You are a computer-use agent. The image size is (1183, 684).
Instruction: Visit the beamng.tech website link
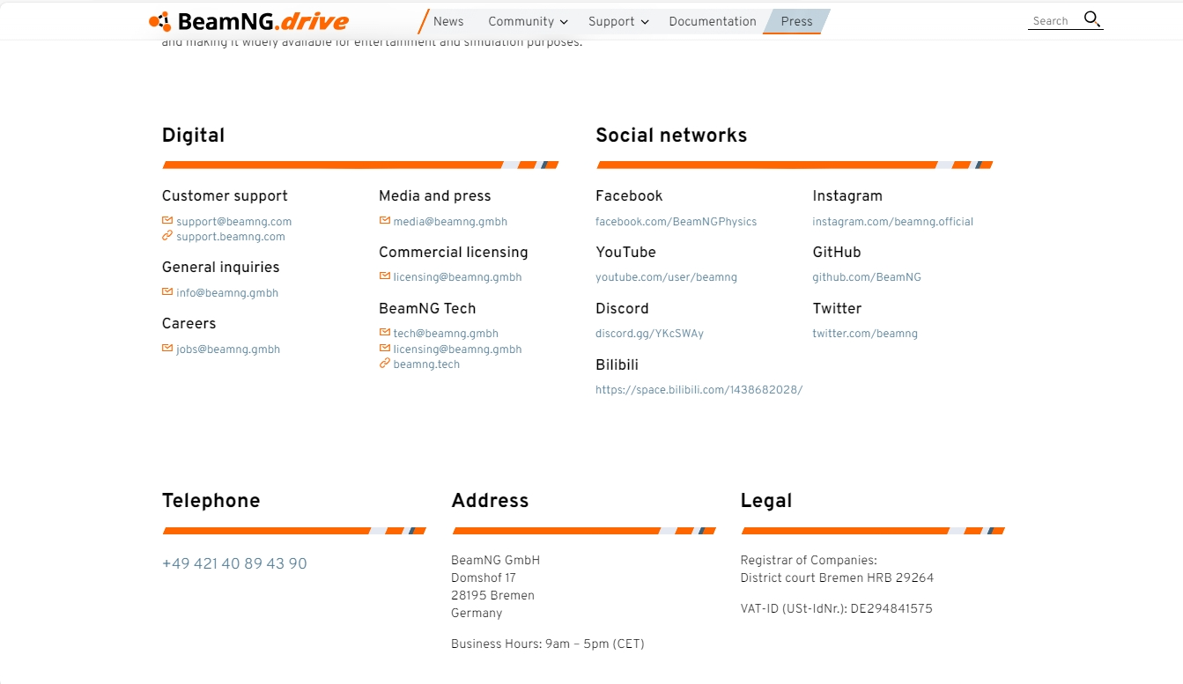coord(426,364)
